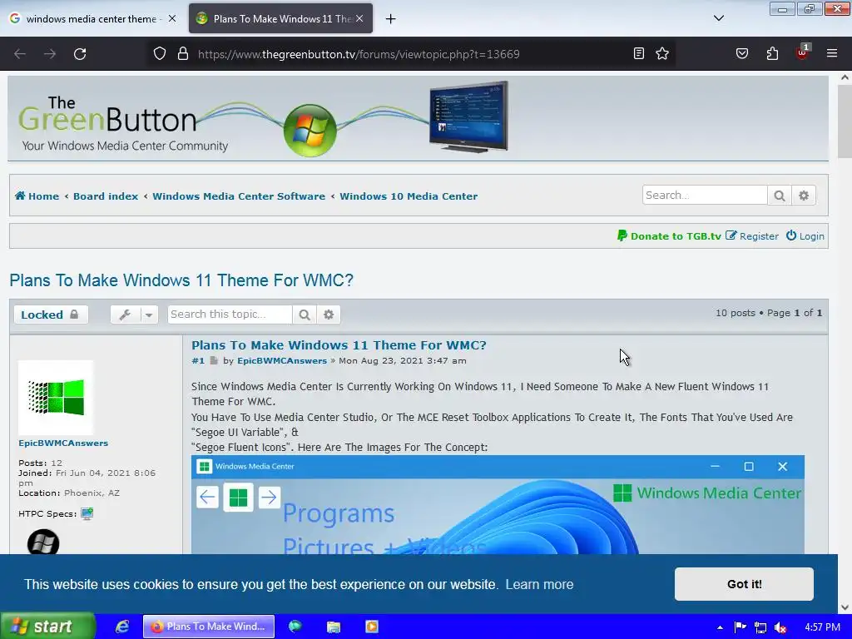Click the page vertical scrollbar thumb
Screen dimensions: 852x639
(845, 121)
